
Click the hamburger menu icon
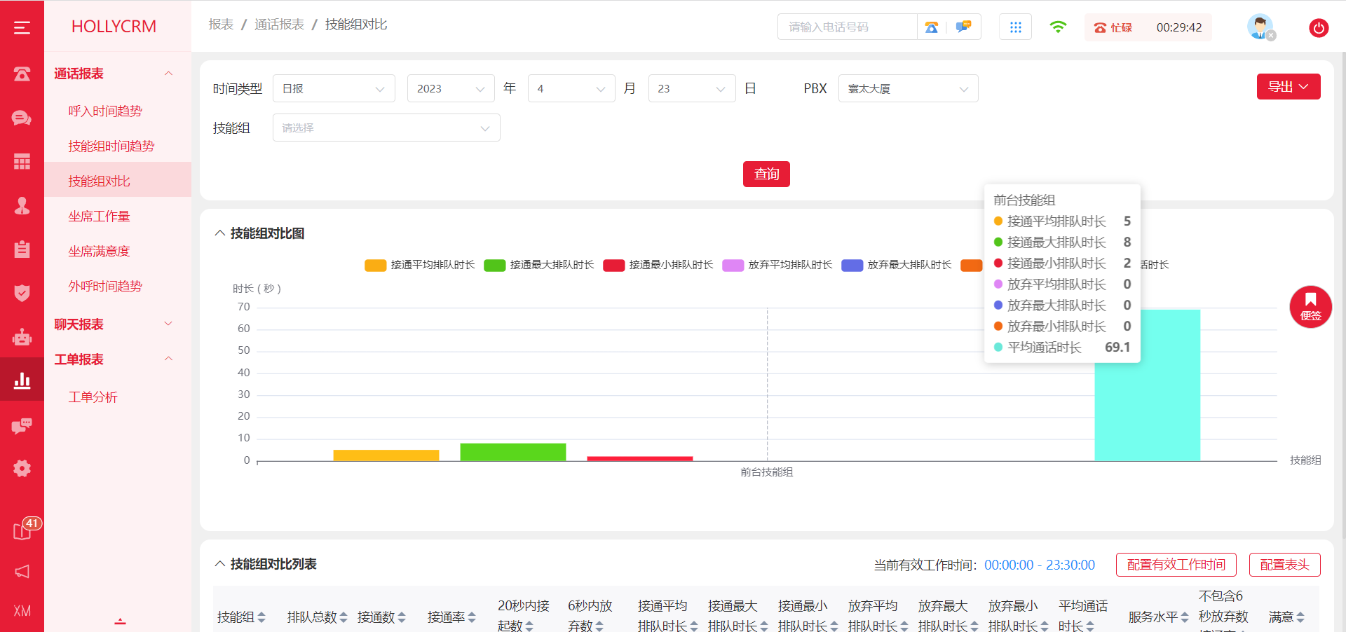(x=22, y=27)
